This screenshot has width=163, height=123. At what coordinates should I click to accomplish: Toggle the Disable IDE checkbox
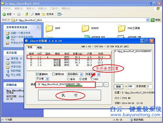pos(53,74)
